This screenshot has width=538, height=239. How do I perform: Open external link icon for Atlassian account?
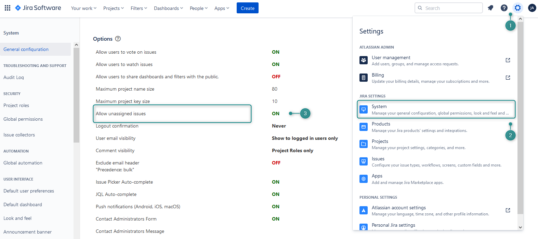coord(508,210)
